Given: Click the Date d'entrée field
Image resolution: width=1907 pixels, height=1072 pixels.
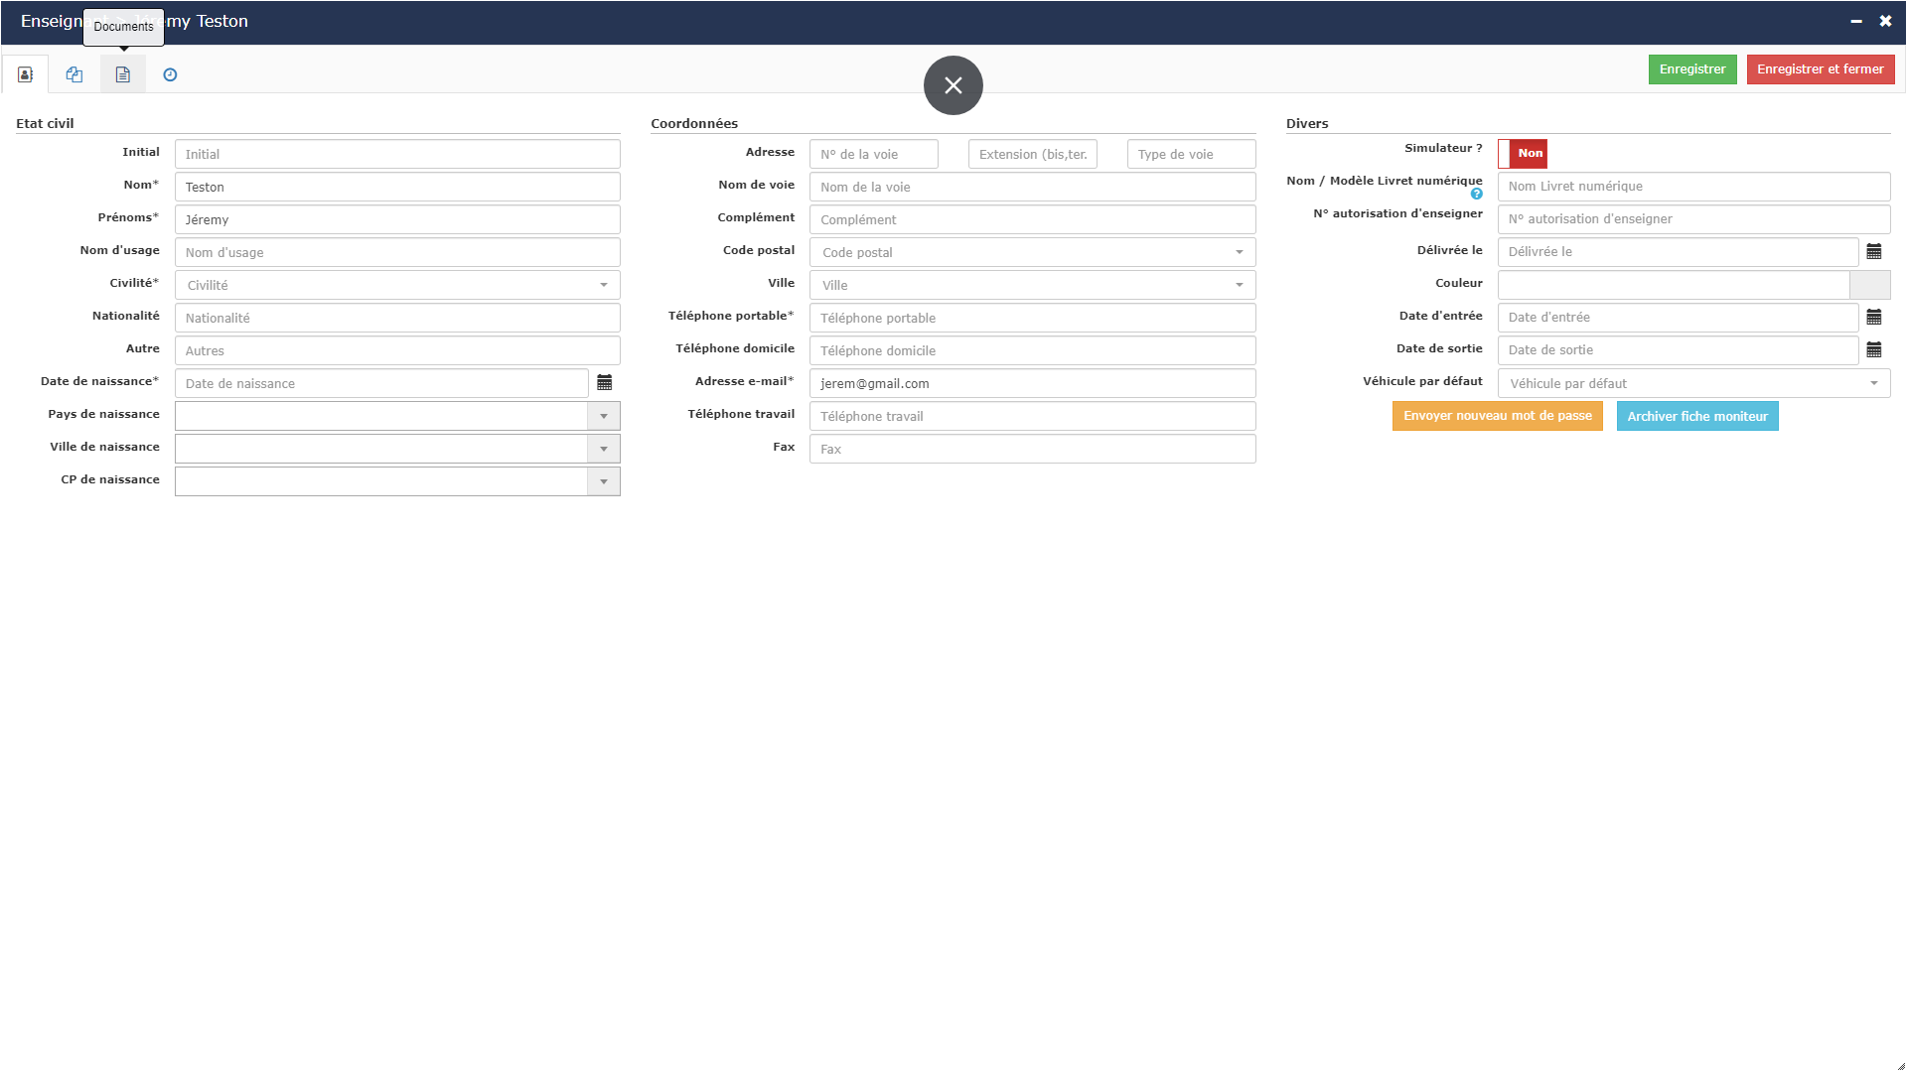Looking at the screenshot, I should (1679, 317).
